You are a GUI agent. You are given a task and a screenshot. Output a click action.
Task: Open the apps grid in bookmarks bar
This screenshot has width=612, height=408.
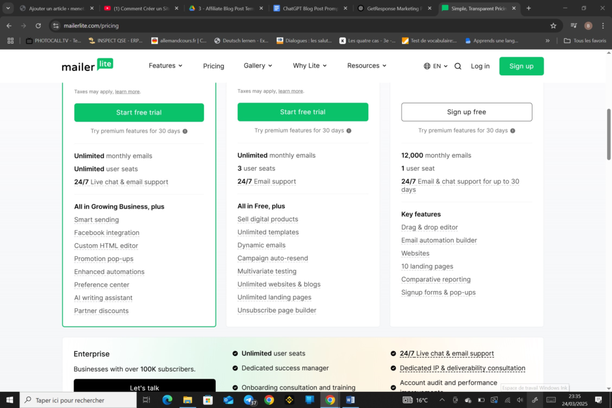11,41
